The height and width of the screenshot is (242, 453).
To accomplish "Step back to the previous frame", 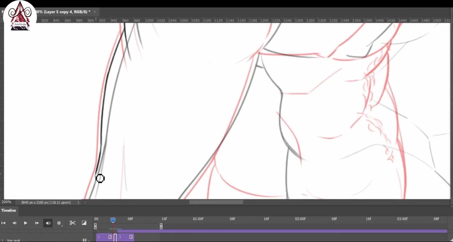I will [14, 223].
